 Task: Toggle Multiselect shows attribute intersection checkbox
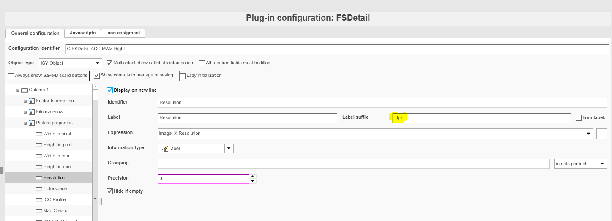tap(109, 63)
